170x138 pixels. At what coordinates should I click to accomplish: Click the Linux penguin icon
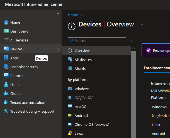[70, 133]
